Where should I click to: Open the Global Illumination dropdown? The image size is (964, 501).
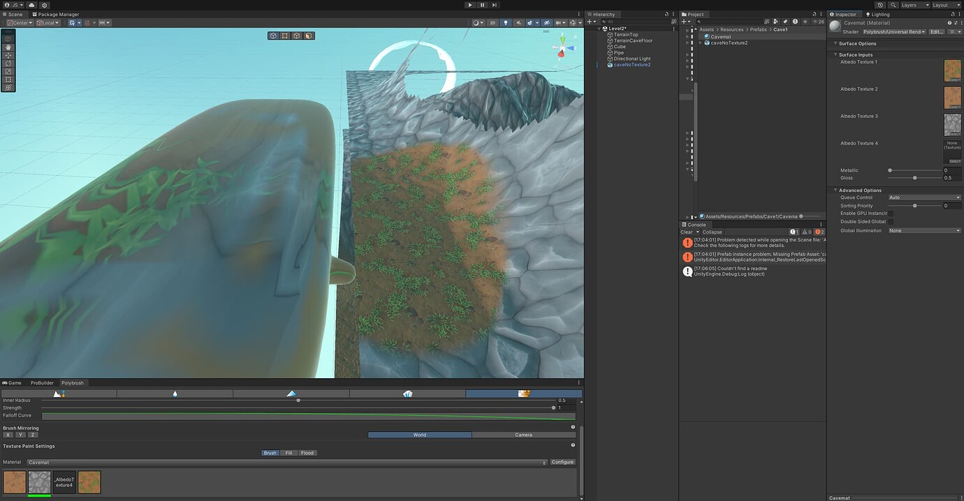(923, 230)
